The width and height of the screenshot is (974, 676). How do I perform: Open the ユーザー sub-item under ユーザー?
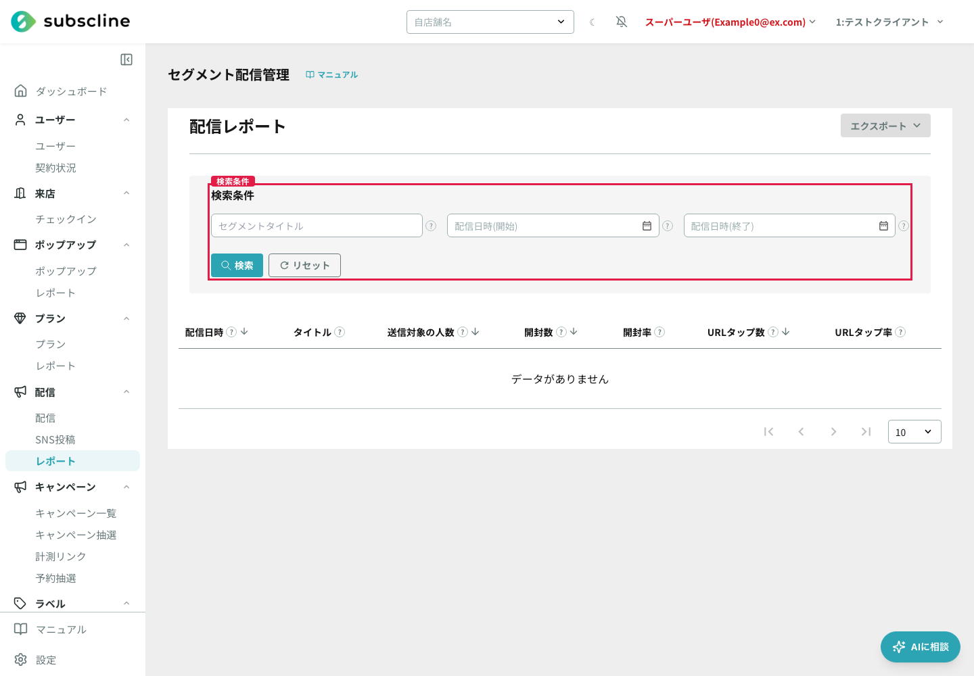coord(55,146)
